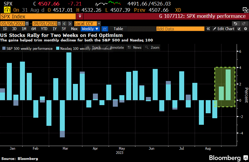Click the undo arrow icon
Viewport: 249px width, 162px height.
(x=236, y=24)
